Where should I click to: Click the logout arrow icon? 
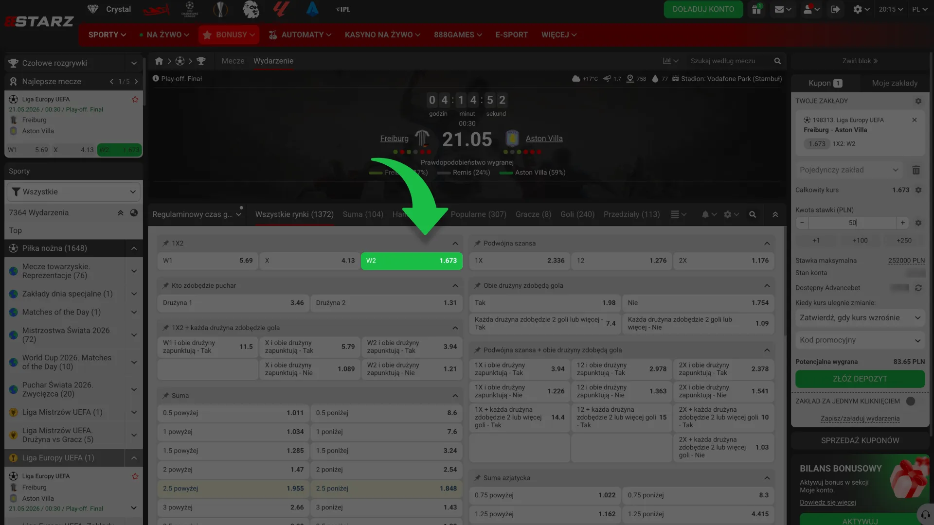(x=835, y=9)
